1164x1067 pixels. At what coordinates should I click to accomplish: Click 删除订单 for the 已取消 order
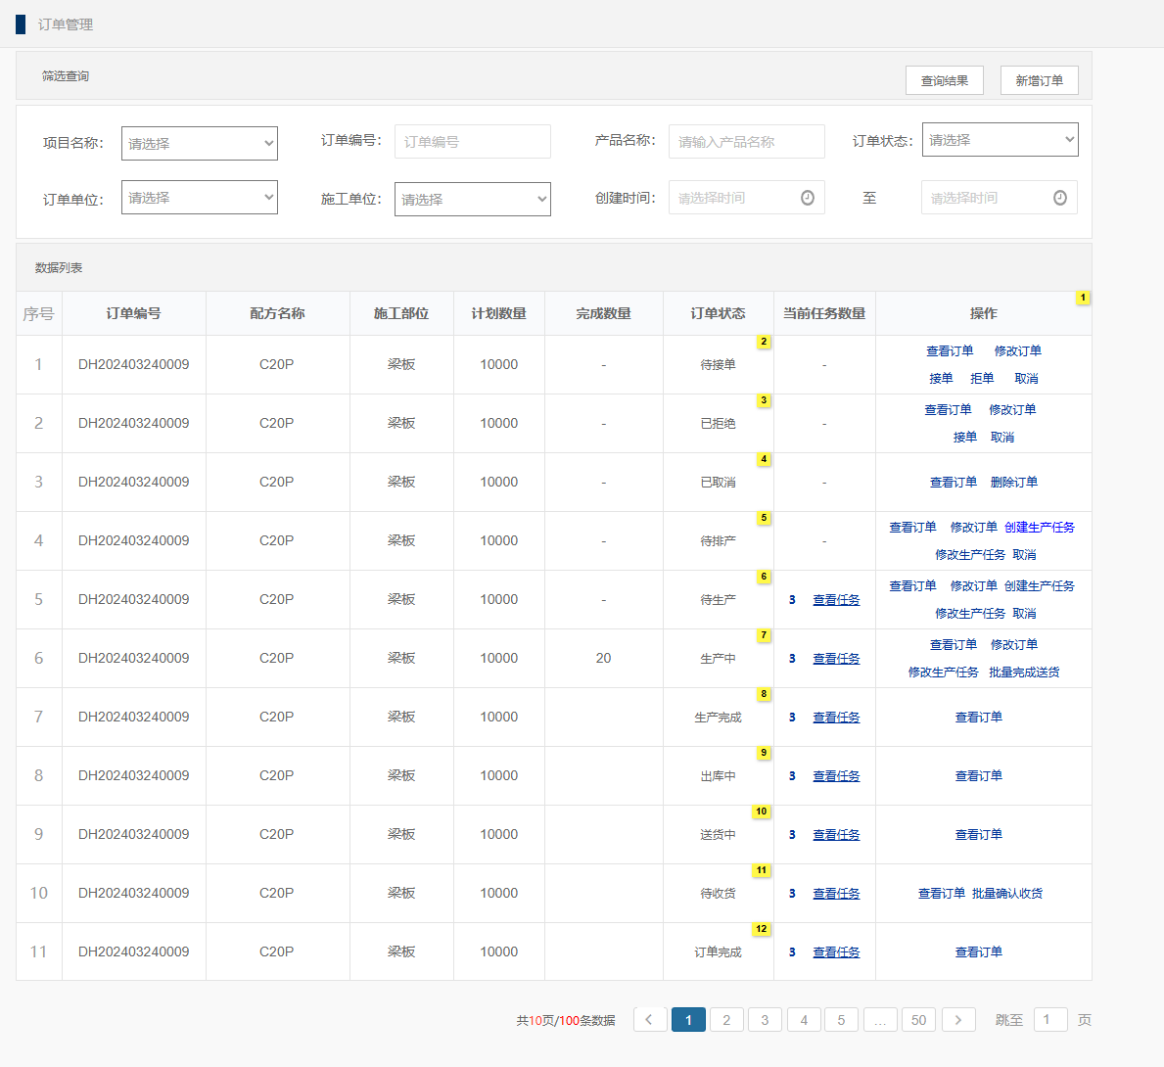click(x=1014, y=483)
